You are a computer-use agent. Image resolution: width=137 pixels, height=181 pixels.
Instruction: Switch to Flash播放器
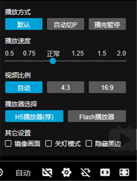pyautogui.click(x=97, y=116)
